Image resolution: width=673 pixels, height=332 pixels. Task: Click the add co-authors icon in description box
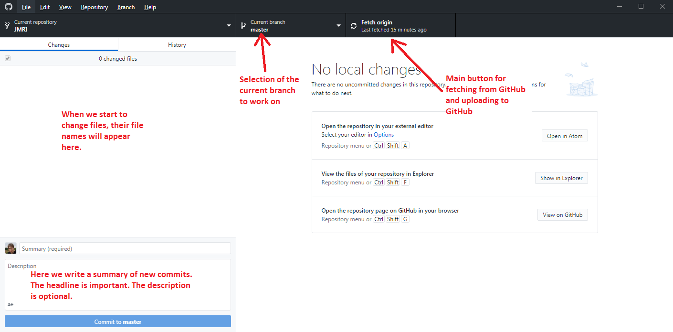coord(11,304)
